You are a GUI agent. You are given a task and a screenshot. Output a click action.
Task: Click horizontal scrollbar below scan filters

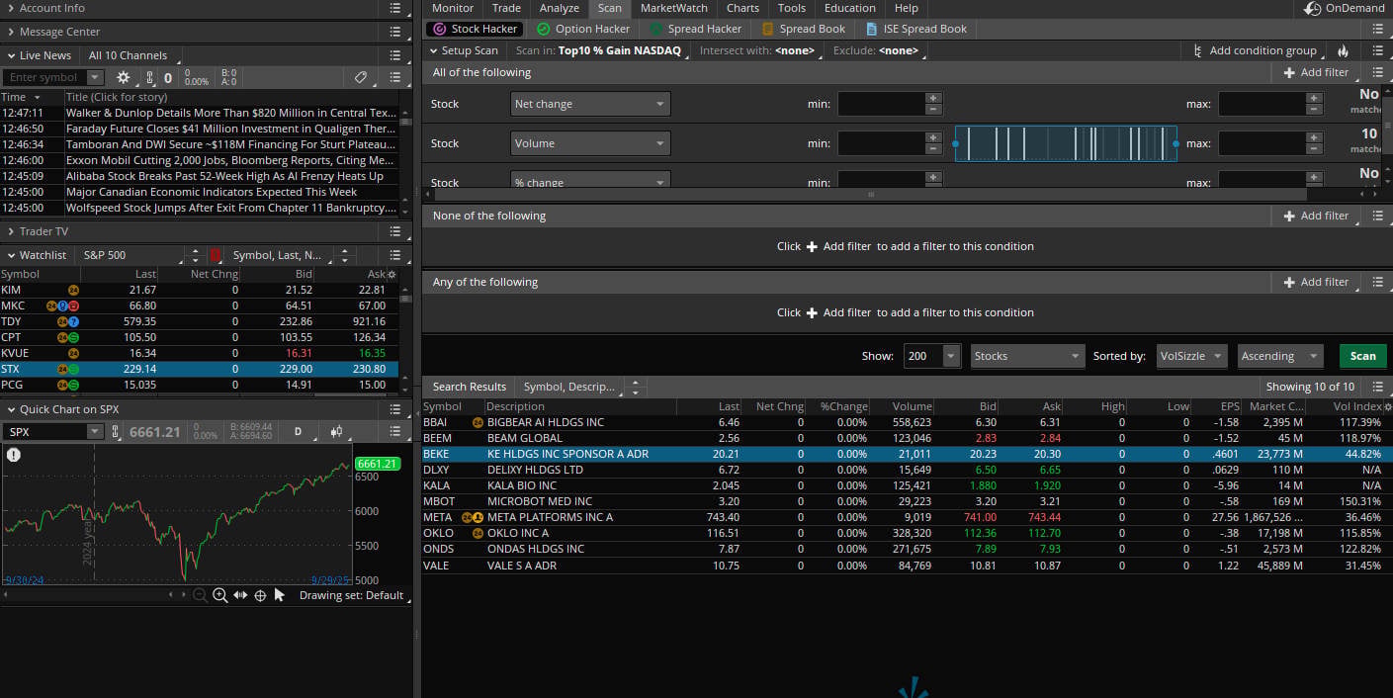[x=871, y=195]
